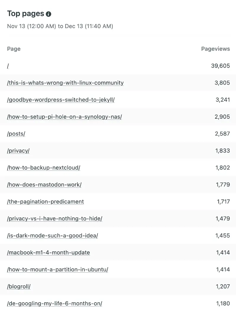The image size is (236, 316).
Task: Open the is-dark-mode-such-a-good-idea post
Action: 52,236
